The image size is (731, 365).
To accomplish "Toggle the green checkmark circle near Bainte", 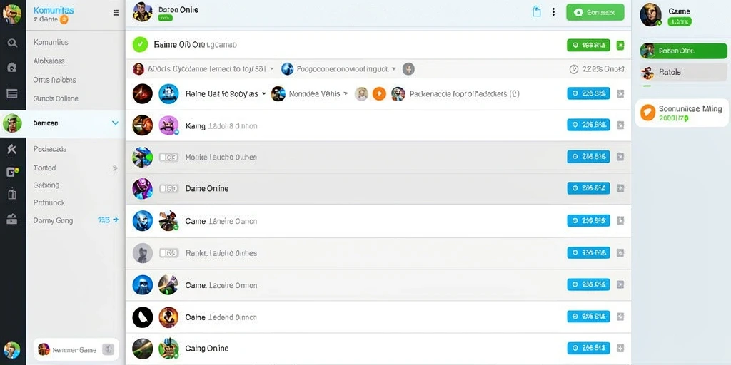I will (x=140, y=45).
